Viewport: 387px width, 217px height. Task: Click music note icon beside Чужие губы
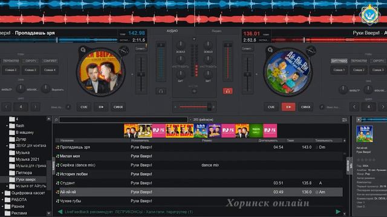tap(57, 201)
